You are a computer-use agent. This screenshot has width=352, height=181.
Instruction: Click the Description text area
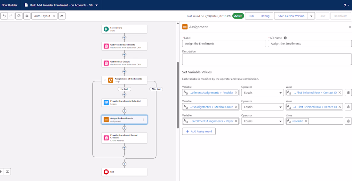click(267, 59)
